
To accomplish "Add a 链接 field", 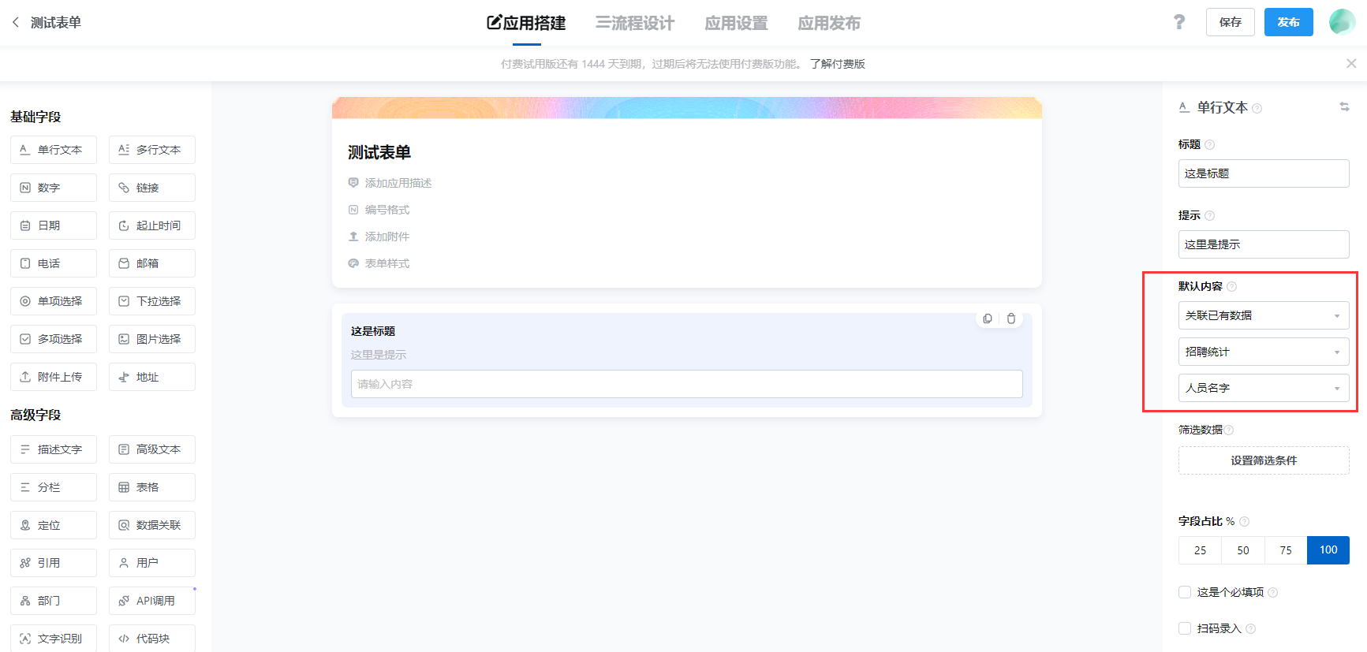I will [x=152, y=188].
